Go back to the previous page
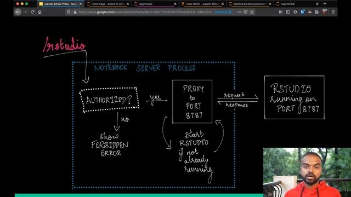351x197 pixels. click(x=18, y=12)
